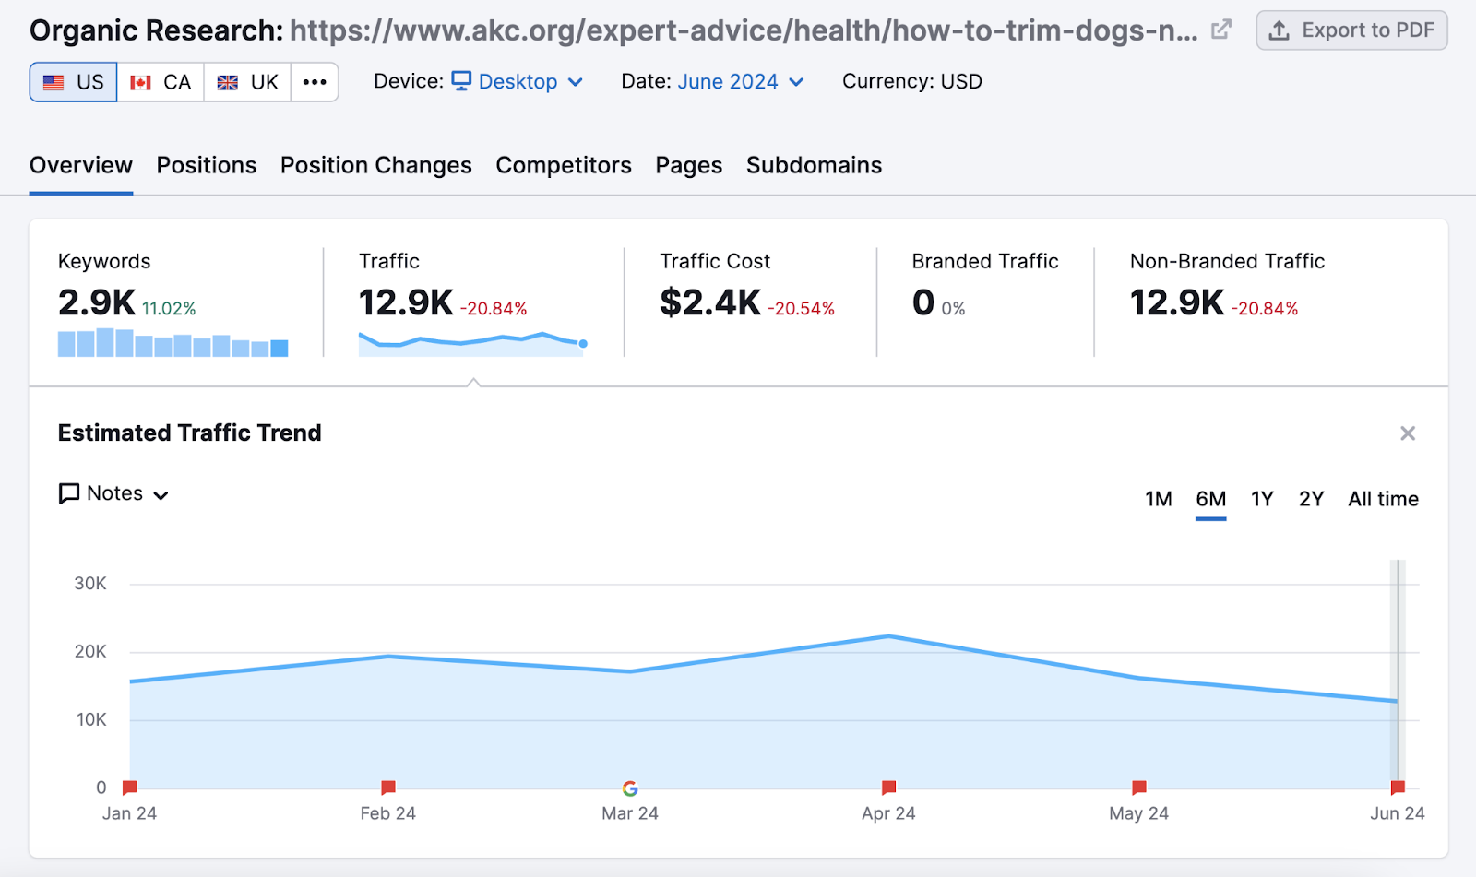Viewport: 1476px width, 877px height.
Task: Open the page in a new tab via external link icon
Action: [x=1220, y=29]
